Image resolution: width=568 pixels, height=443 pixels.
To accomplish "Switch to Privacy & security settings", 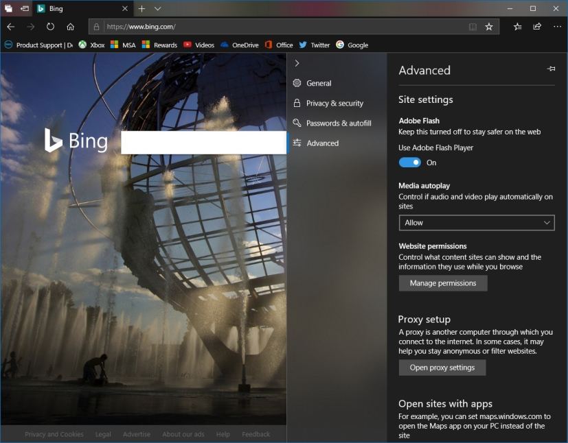I will pyautogui.click(x=336, y=103).
